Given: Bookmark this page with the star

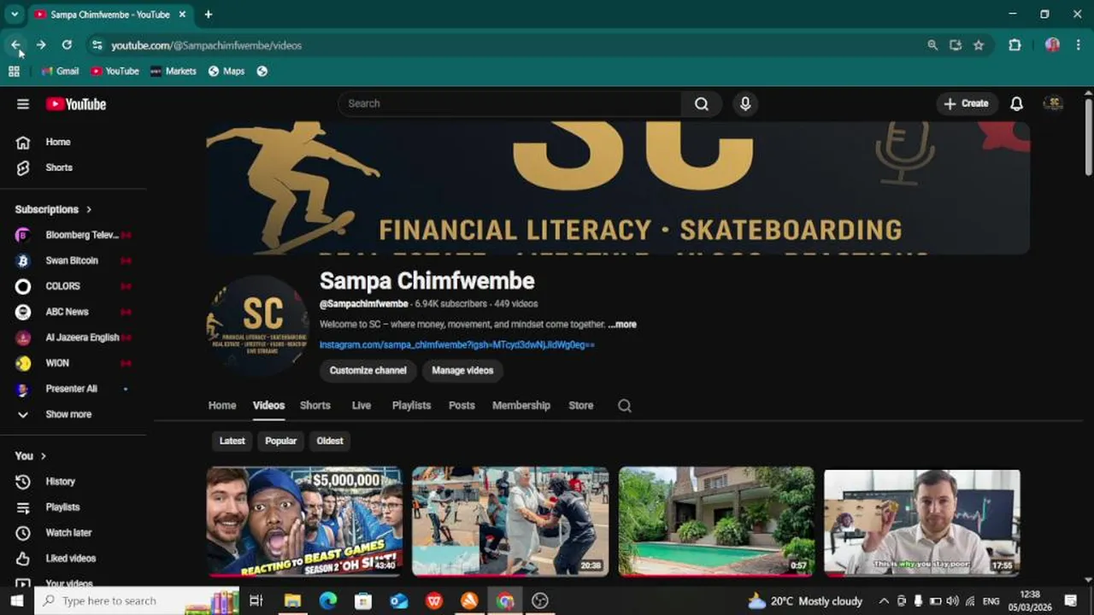Looking at the screenshot, I should point(979,45).
